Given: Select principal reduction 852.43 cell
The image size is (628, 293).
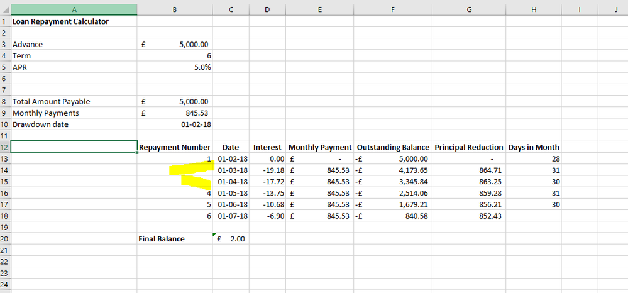Looking at the screenshot, I should point(469,216).
